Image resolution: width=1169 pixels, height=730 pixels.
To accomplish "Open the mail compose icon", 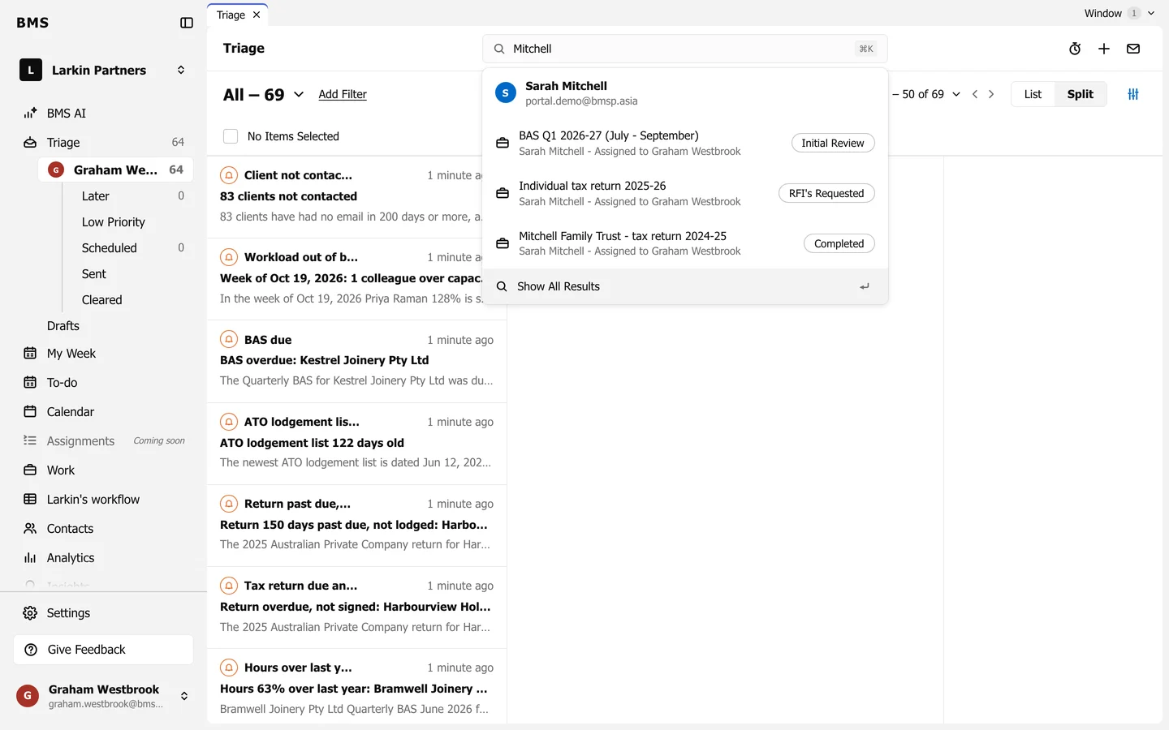I will point(1133,49).
